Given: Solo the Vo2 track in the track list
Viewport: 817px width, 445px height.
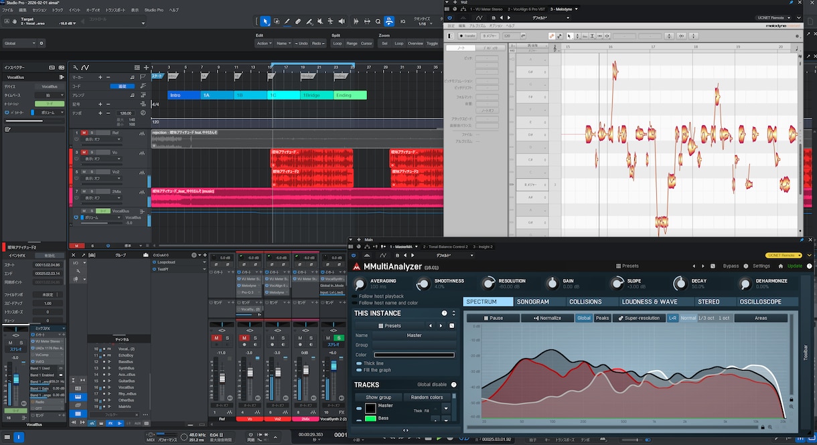Looking at the screenshot, I should click(92, 172).
